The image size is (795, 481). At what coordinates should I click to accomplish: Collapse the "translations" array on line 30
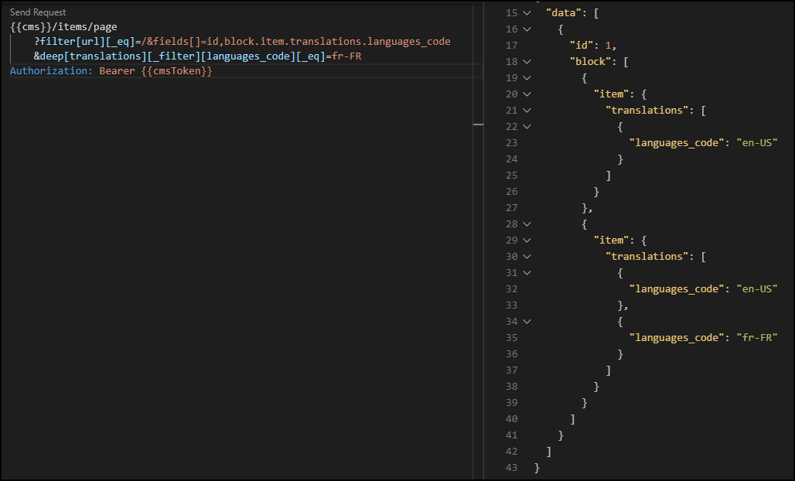tap(527, 257)
